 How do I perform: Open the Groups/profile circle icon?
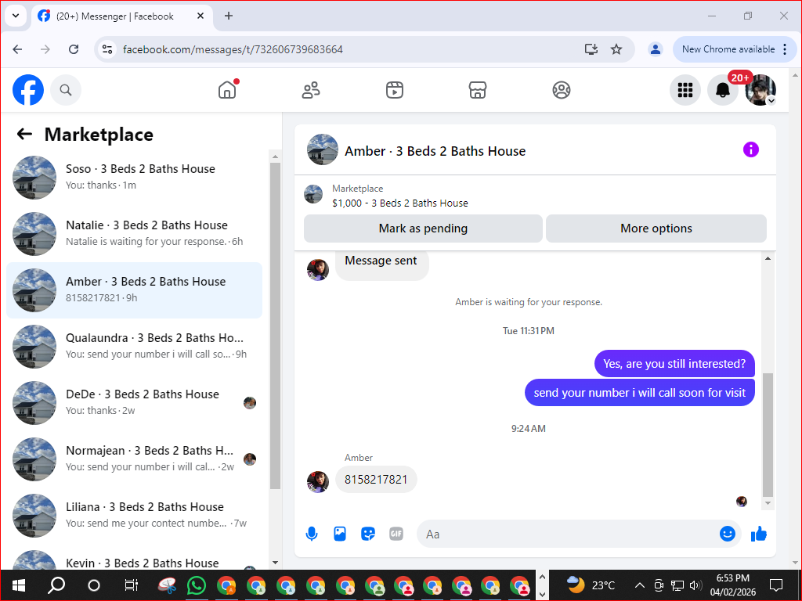pos(561,90)
